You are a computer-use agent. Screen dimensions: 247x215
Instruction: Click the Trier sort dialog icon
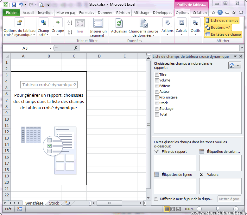click(80, 24)
